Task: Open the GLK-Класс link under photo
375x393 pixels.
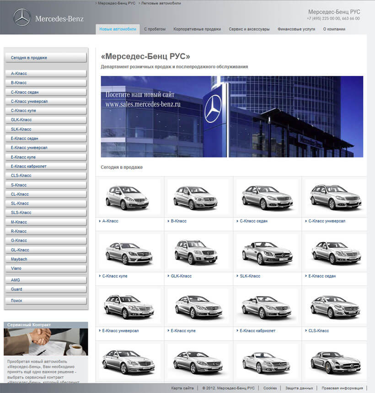Action: point(181,276)
